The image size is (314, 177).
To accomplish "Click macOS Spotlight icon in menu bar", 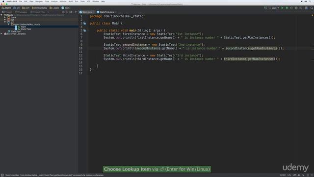I will 310,1.
